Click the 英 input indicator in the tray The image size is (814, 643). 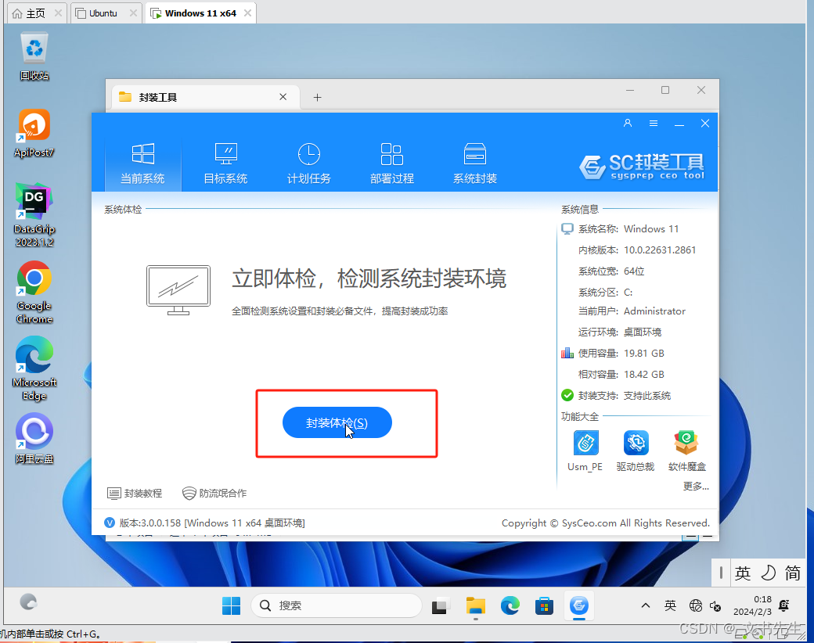point(670,605)
